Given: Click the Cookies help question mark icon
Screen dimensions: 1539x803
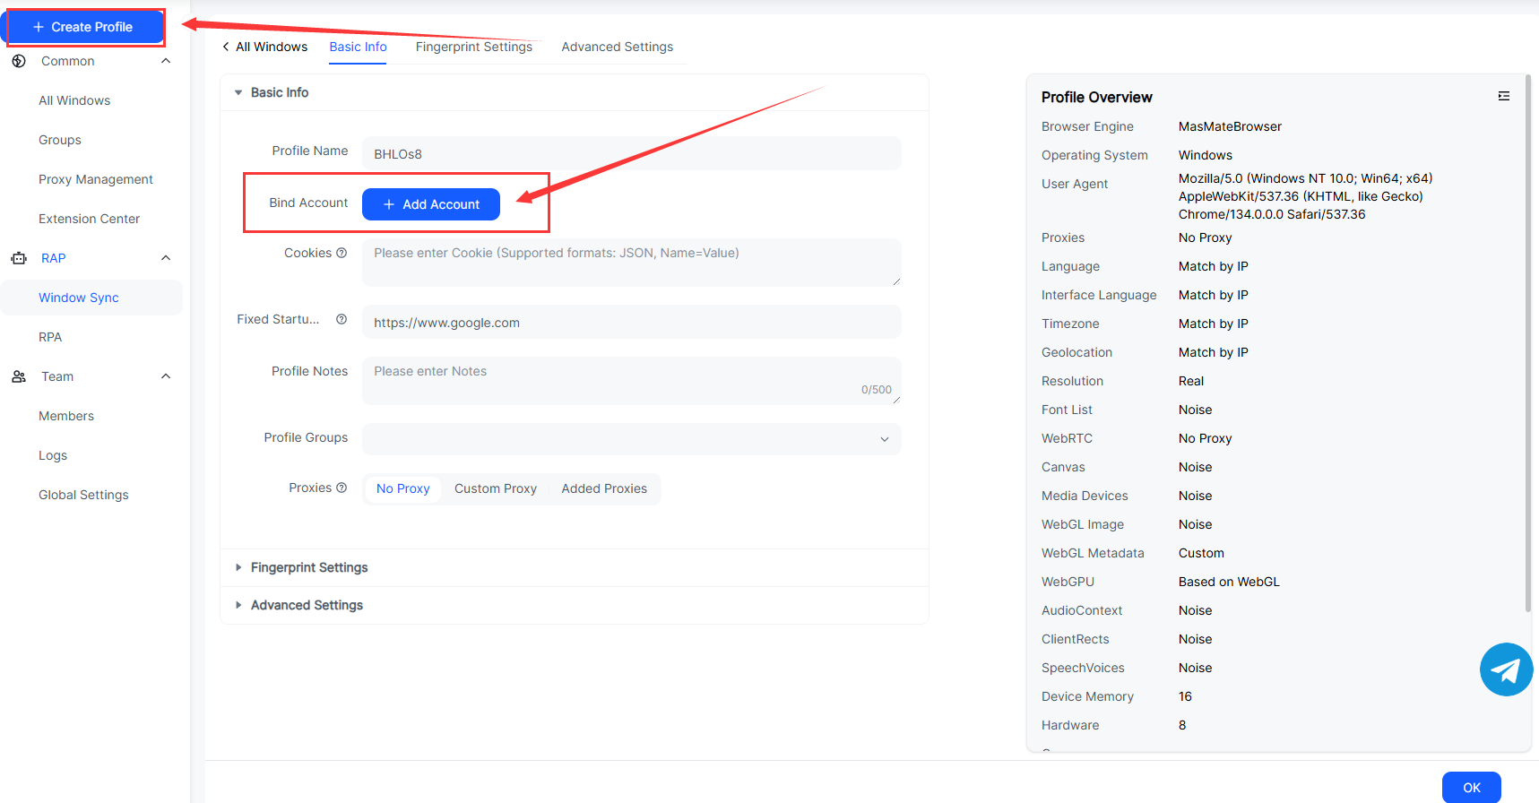Looking at the screenshot, I should click(342, 253).
